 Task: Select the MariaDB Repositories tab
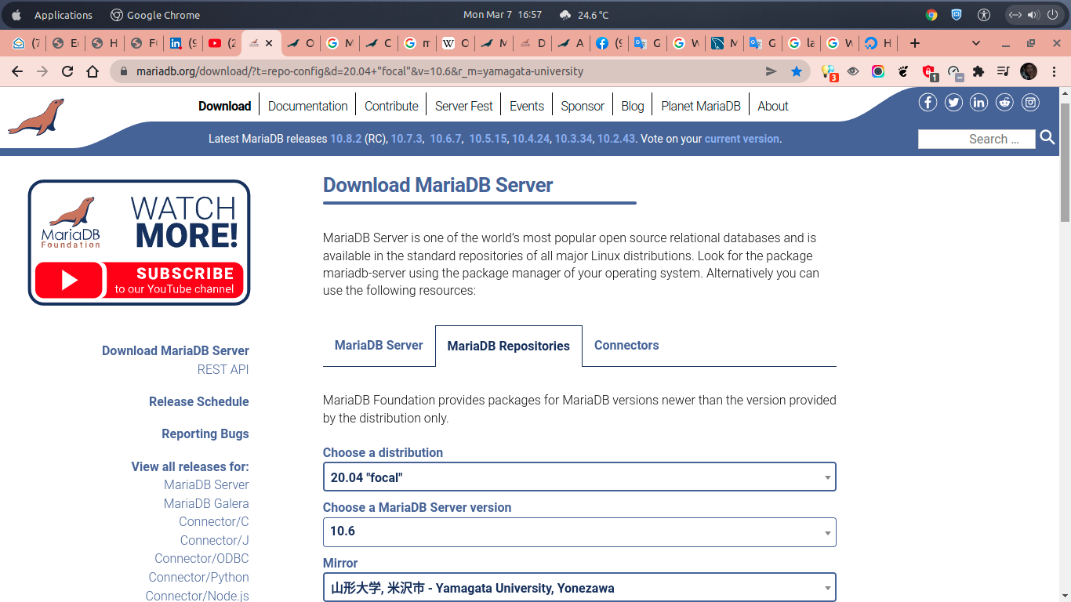[508, 346]
